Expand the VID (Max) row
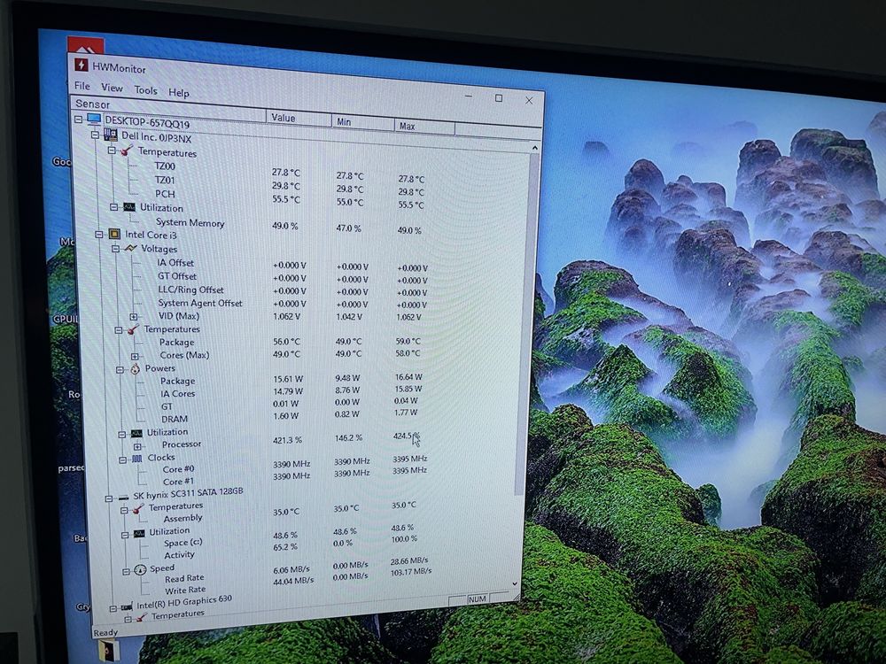The image size is (886, 664). 134,317
